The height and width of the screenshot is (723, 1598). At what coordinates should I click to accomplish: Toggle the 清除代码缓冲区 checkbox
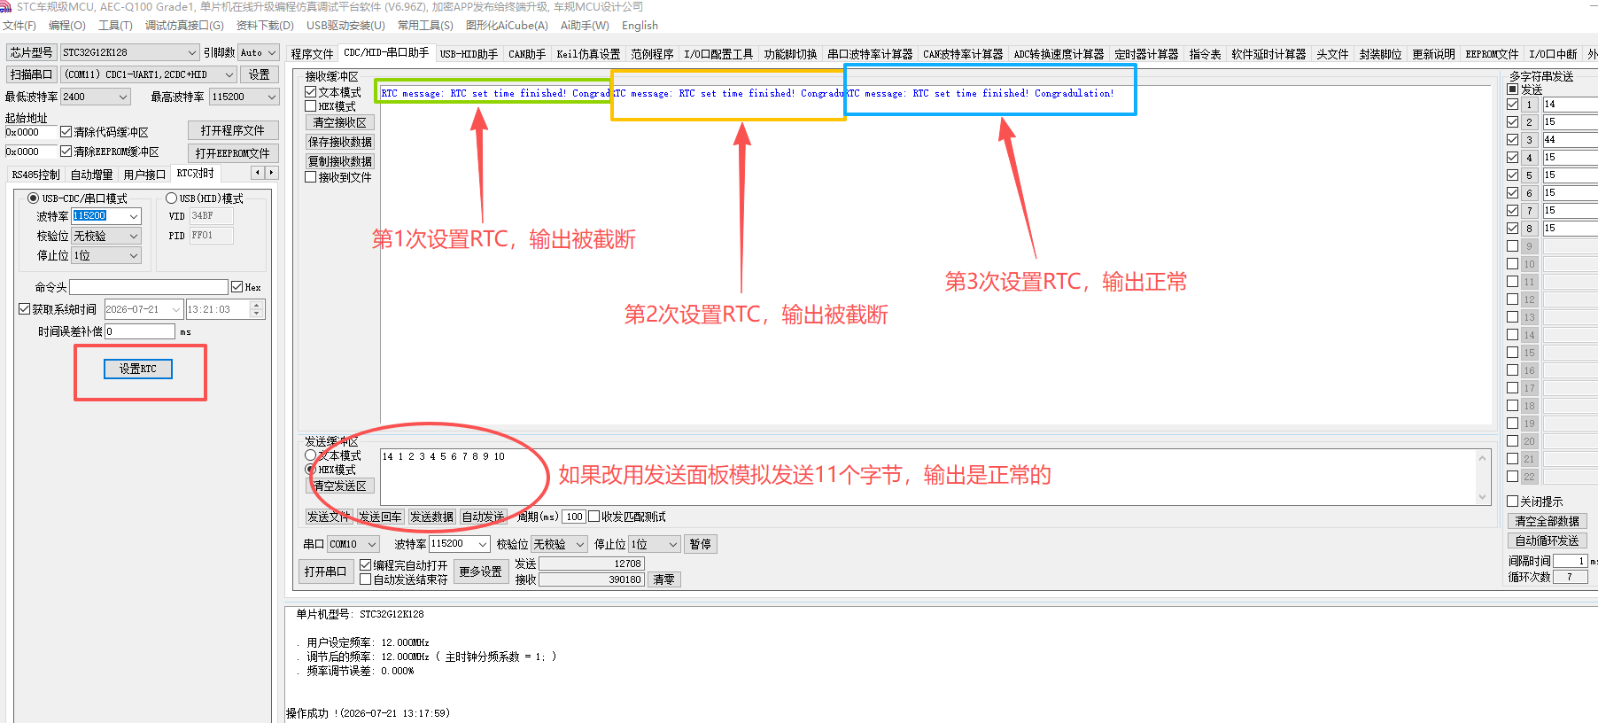(66, 132)
